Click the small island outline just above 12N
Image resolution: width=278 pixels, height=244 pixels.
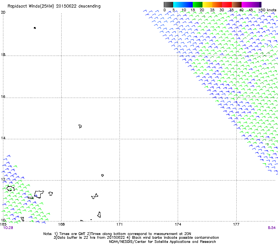tap(103, 175)
